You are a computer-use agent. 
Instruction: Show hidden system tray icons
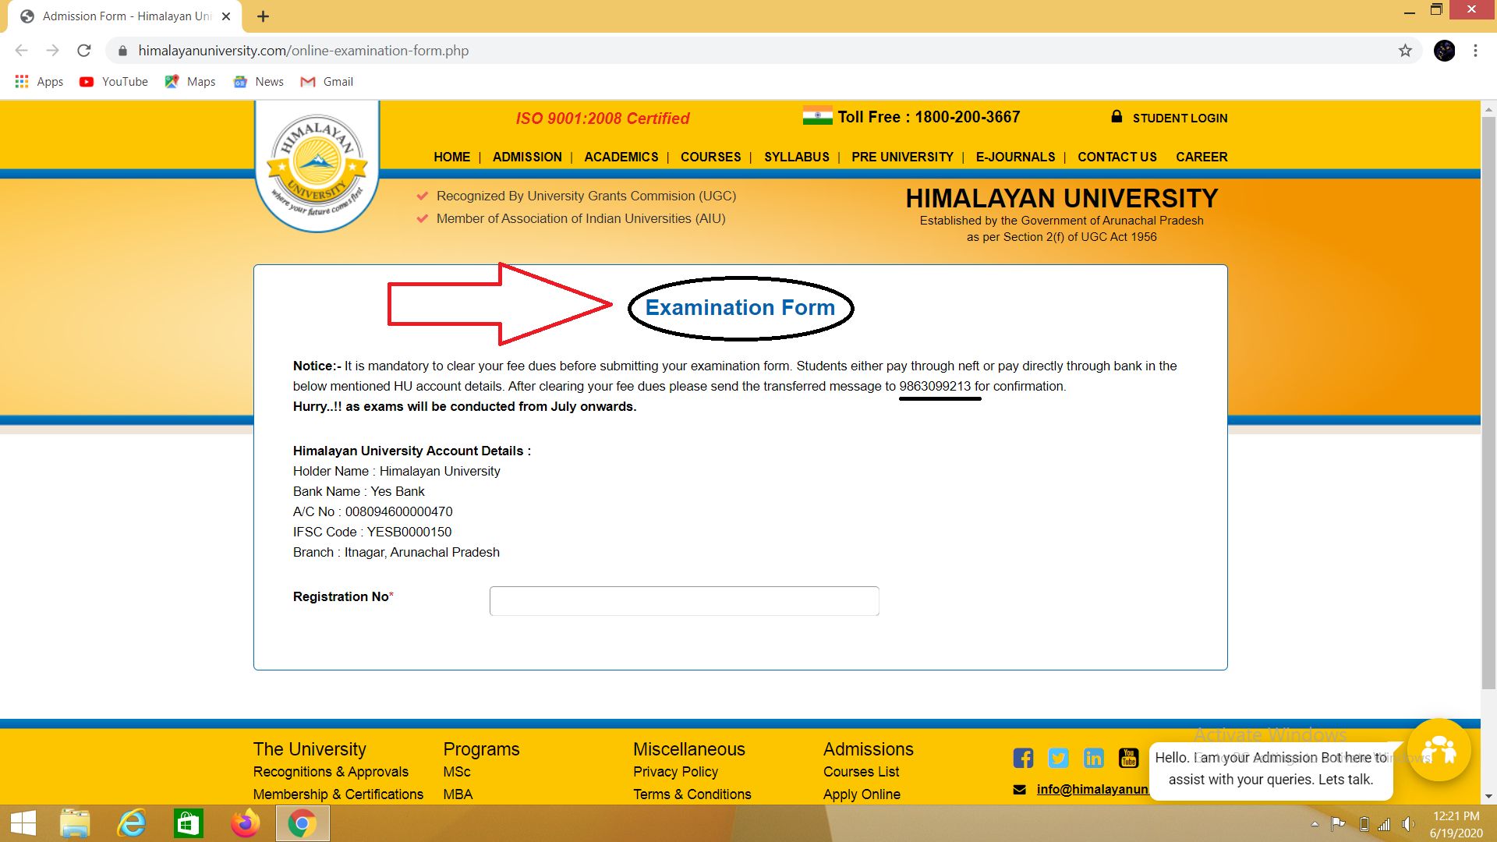[x=1315, y=824]
